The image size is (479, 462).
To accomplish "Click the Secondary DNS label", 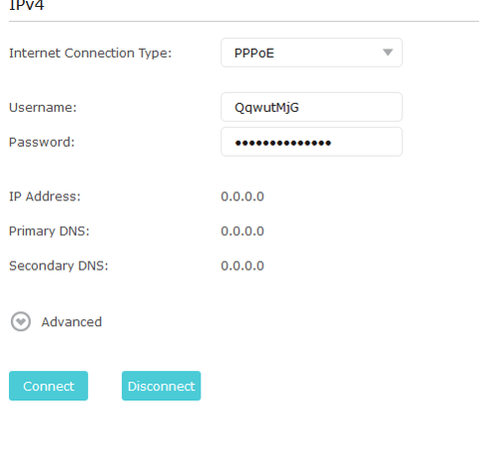I will [59, 265].
